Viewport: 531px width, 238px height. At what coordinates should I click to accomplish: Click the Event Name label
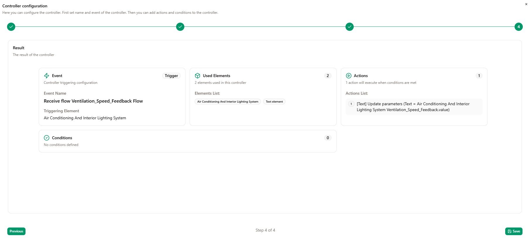pyautogui.click(x=55, y=93)
